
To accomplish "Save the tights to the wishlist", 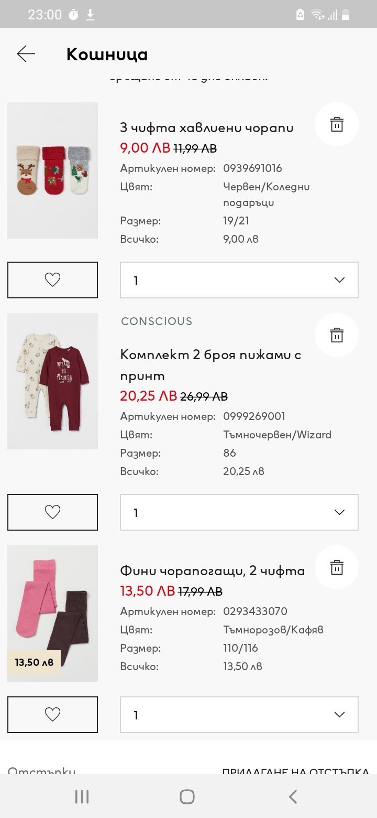I will tap(52, 714).
